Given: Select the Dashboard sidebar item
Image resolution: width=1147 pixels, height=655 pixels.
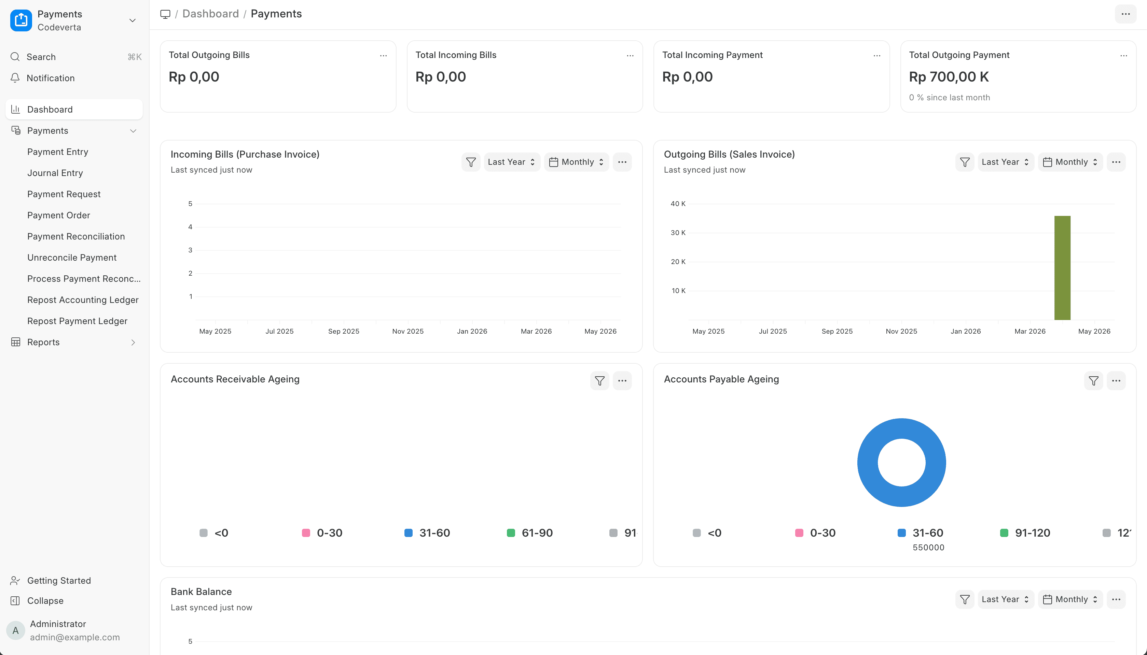Looking at the screenshot, I should [x=74, y=109].
